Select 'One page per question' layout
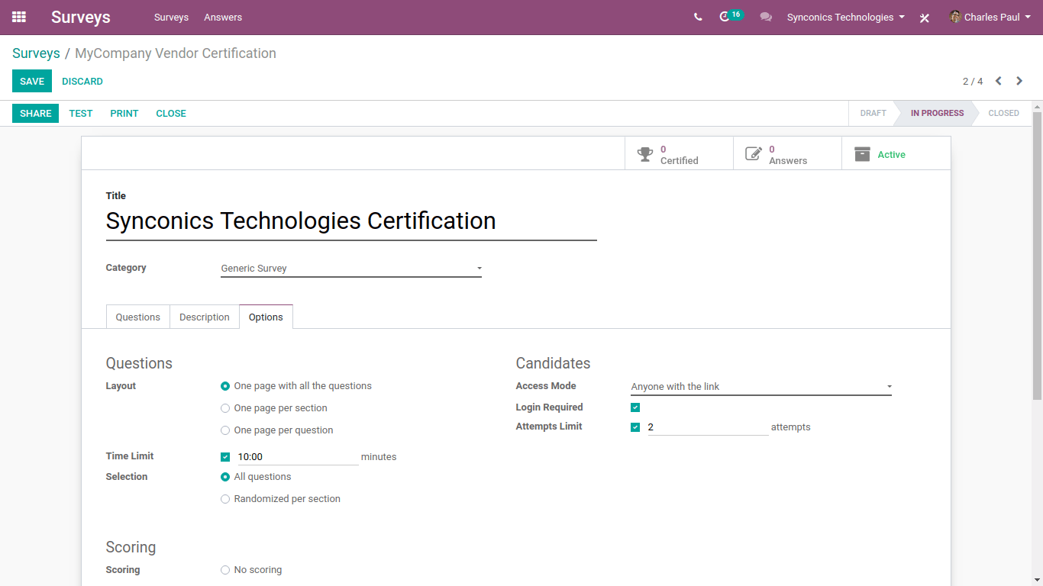 225,430
